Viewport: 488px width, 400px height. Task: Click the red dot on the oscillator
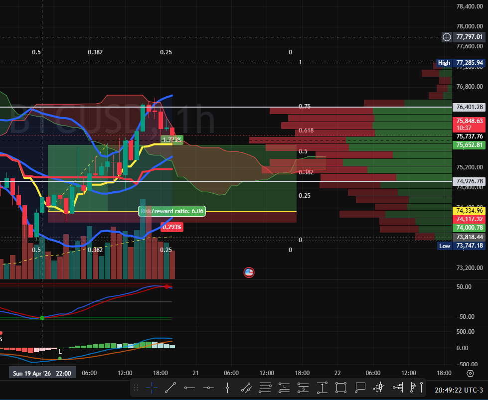point(166,286)
